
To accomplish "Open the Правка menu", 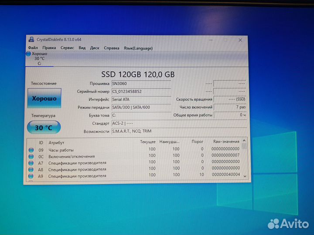I will (49, 48).
